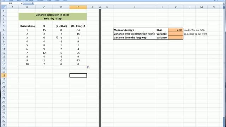Click the empty orange cell K7
This screenshot has height=127, width=226.
[176, 34]
